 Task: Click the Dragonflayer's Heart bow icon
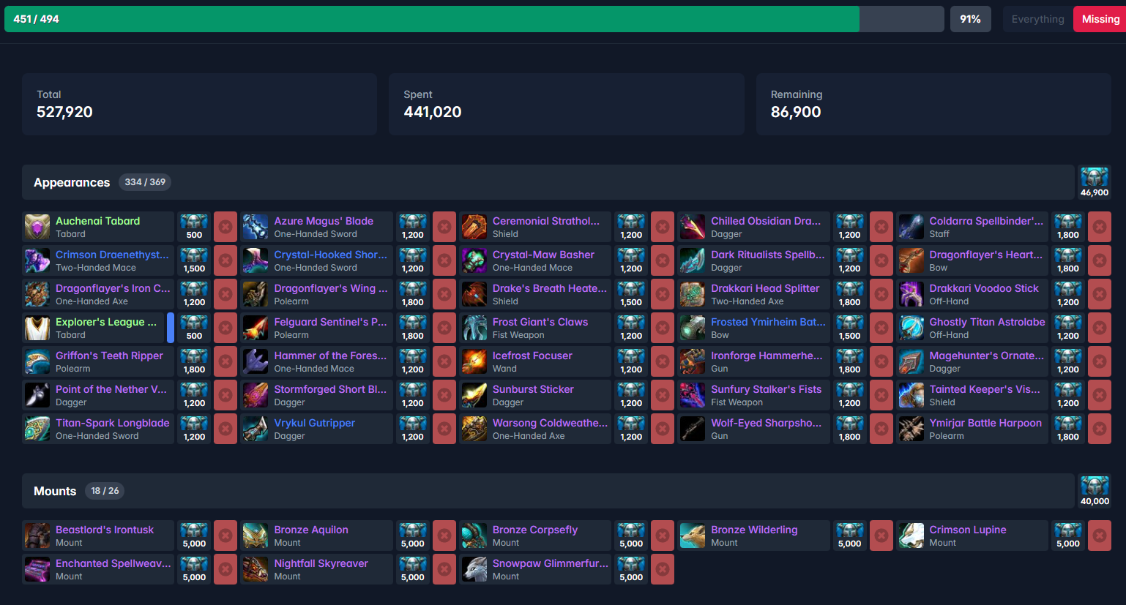[x=911, y=260]
